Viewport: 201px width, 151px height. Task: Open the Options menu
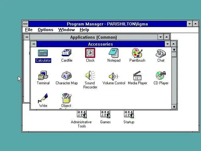point(45,30)
